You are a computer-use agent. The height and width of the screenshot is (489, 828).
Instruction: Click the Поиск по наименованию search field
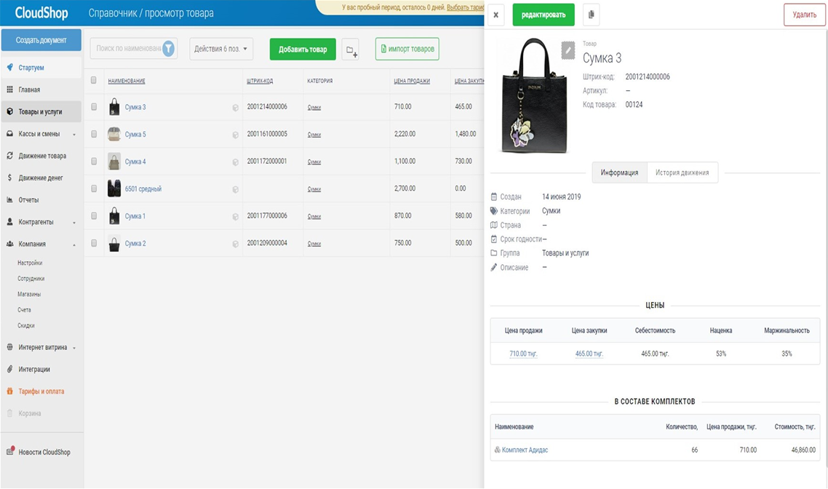(127, 49)
